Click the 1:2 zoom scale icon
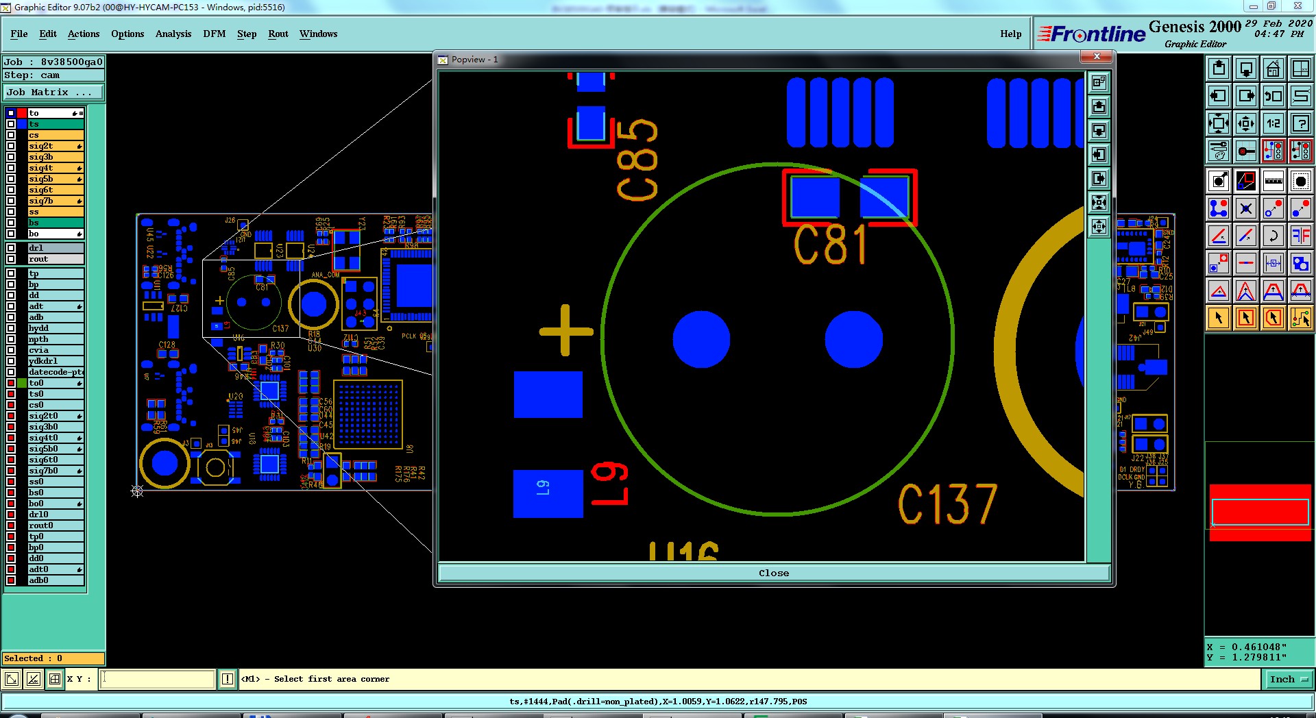The image size is (1316, 718). (1274, 123)
